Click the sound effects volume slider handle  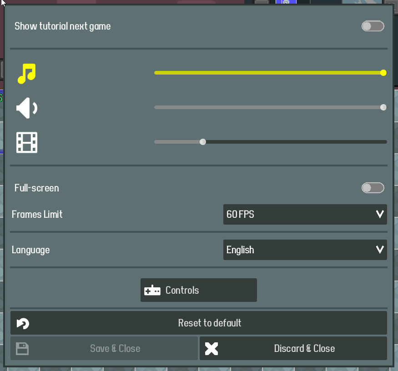click(383, 107)
